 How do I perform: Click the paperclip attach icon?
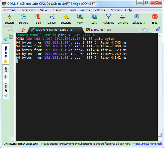158,29
